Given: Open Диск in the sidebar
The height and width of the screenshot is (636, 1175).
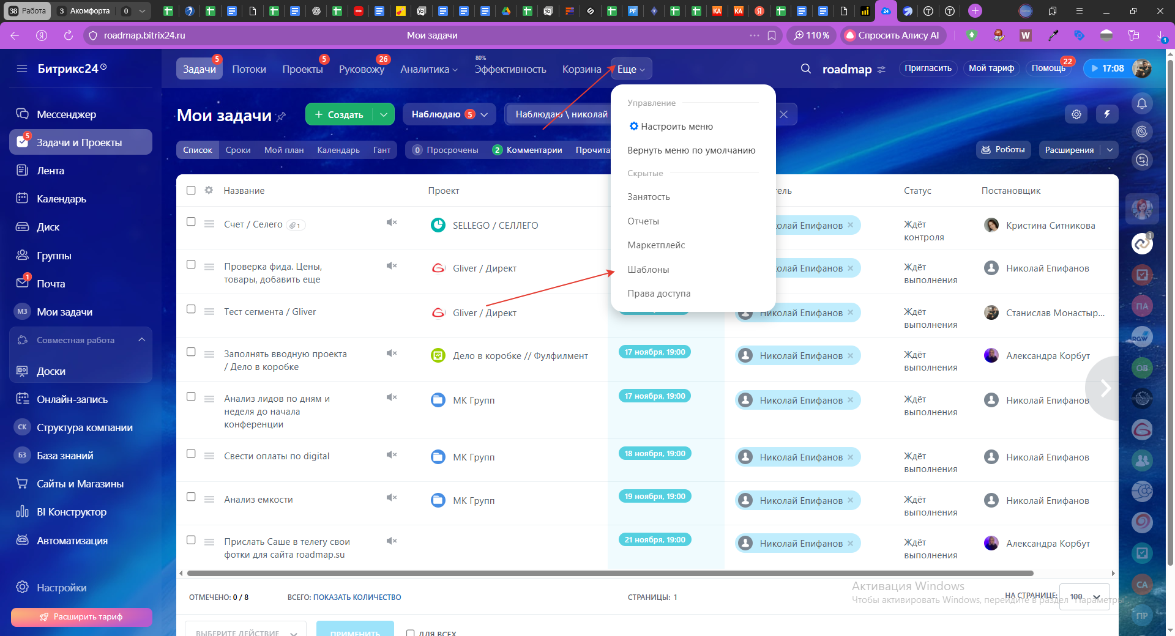Looking at the screenshot, I should click(48, 227).
